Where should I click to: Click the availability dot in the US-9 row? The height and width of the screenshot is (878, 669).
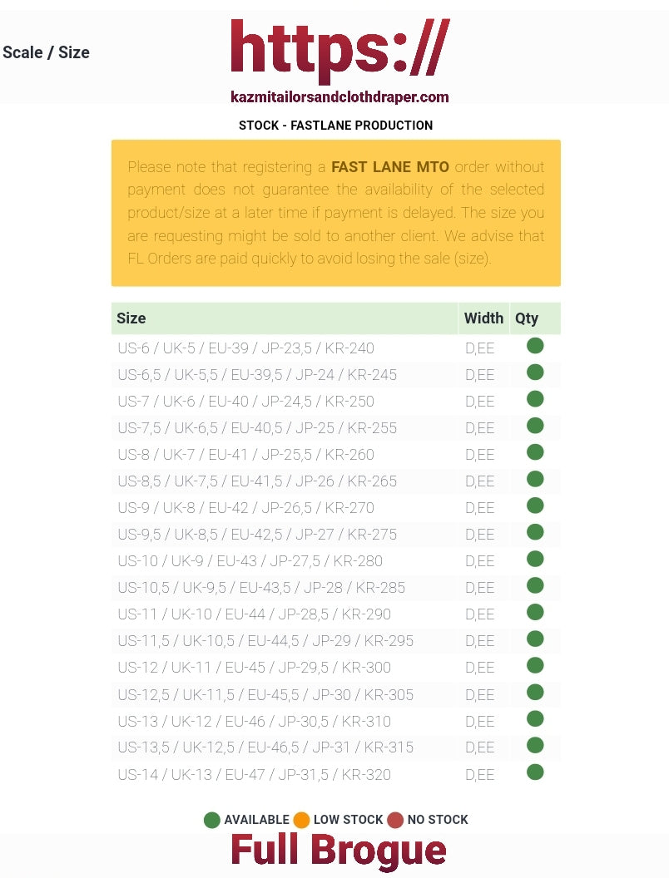(535, 506)
